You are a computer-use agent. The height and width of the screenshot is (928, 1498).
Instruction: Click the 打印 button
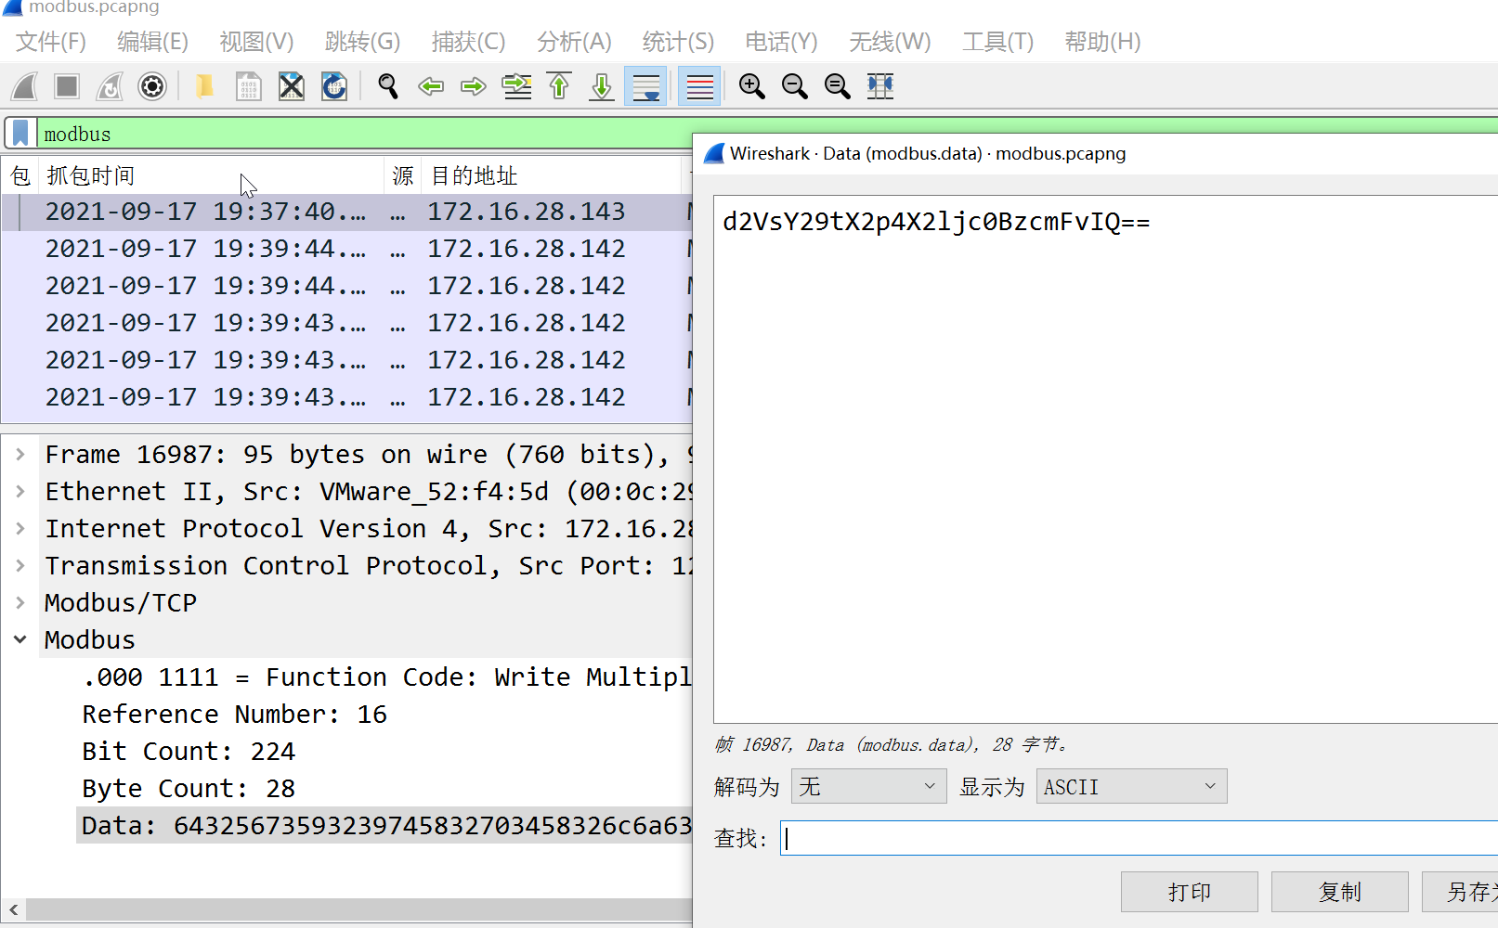pyautogui.click(x=1189, y=892)
